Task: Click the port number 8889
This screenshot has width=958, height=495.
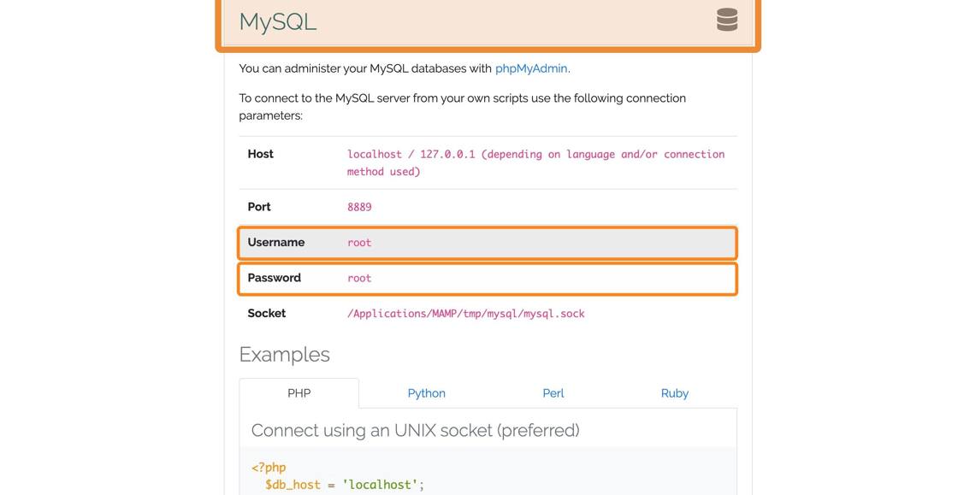Action: [x=359, y=207]
